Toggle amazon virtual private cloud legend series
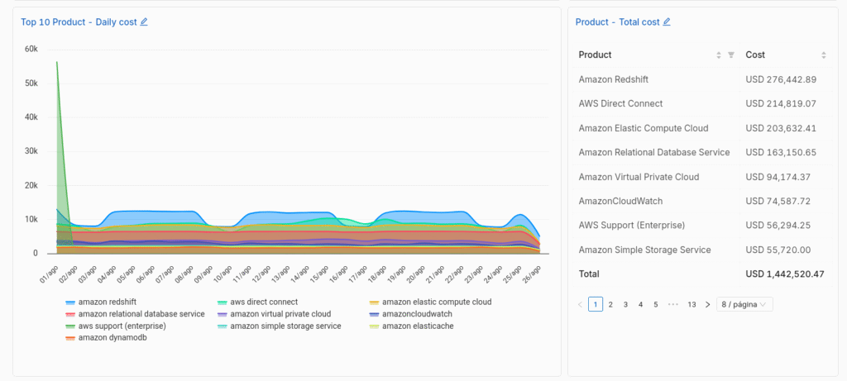Image resolution: width=847 pixels, height=381 pixels. 274,314
